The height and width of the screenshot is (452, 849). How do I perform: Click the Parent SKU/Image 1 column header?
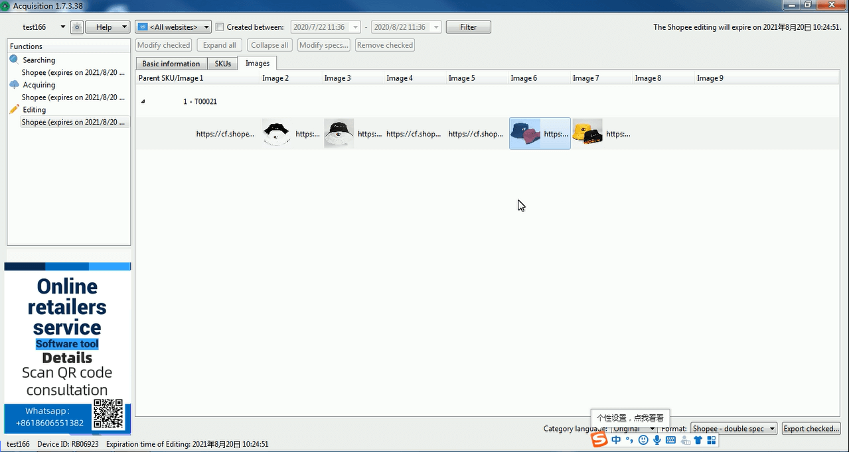point(198,78)
